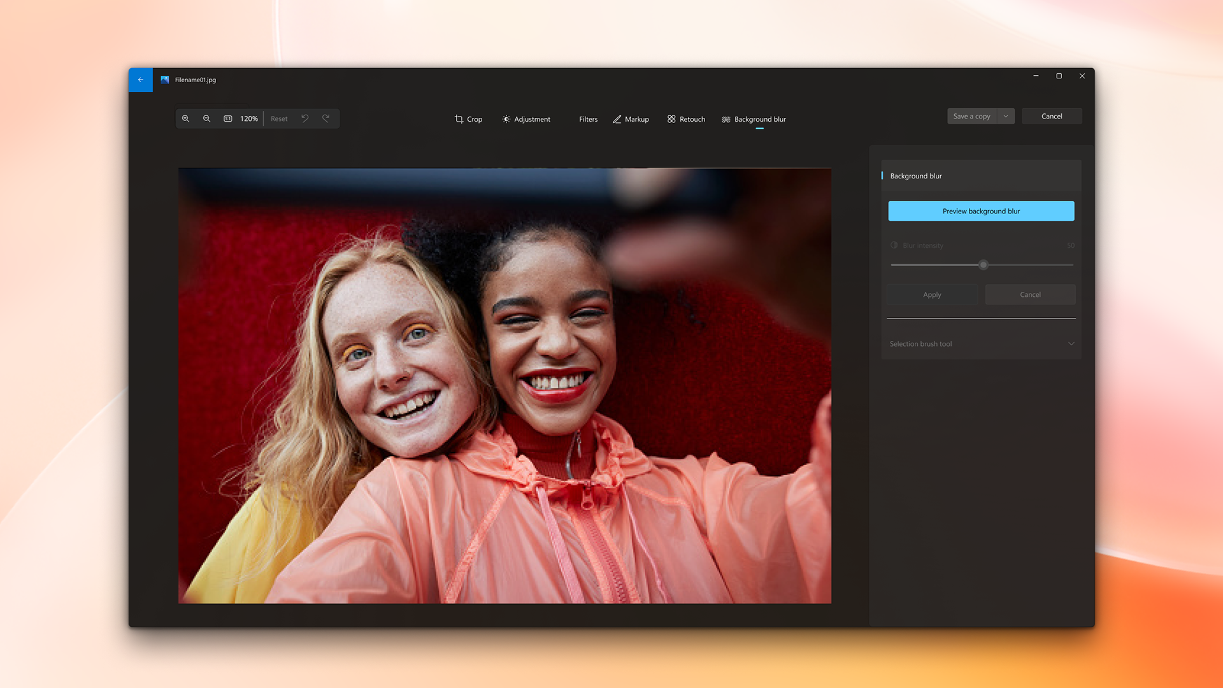1223x688 pixels.
Task: Click the Preview background blur button
Action: click(981, 211)
